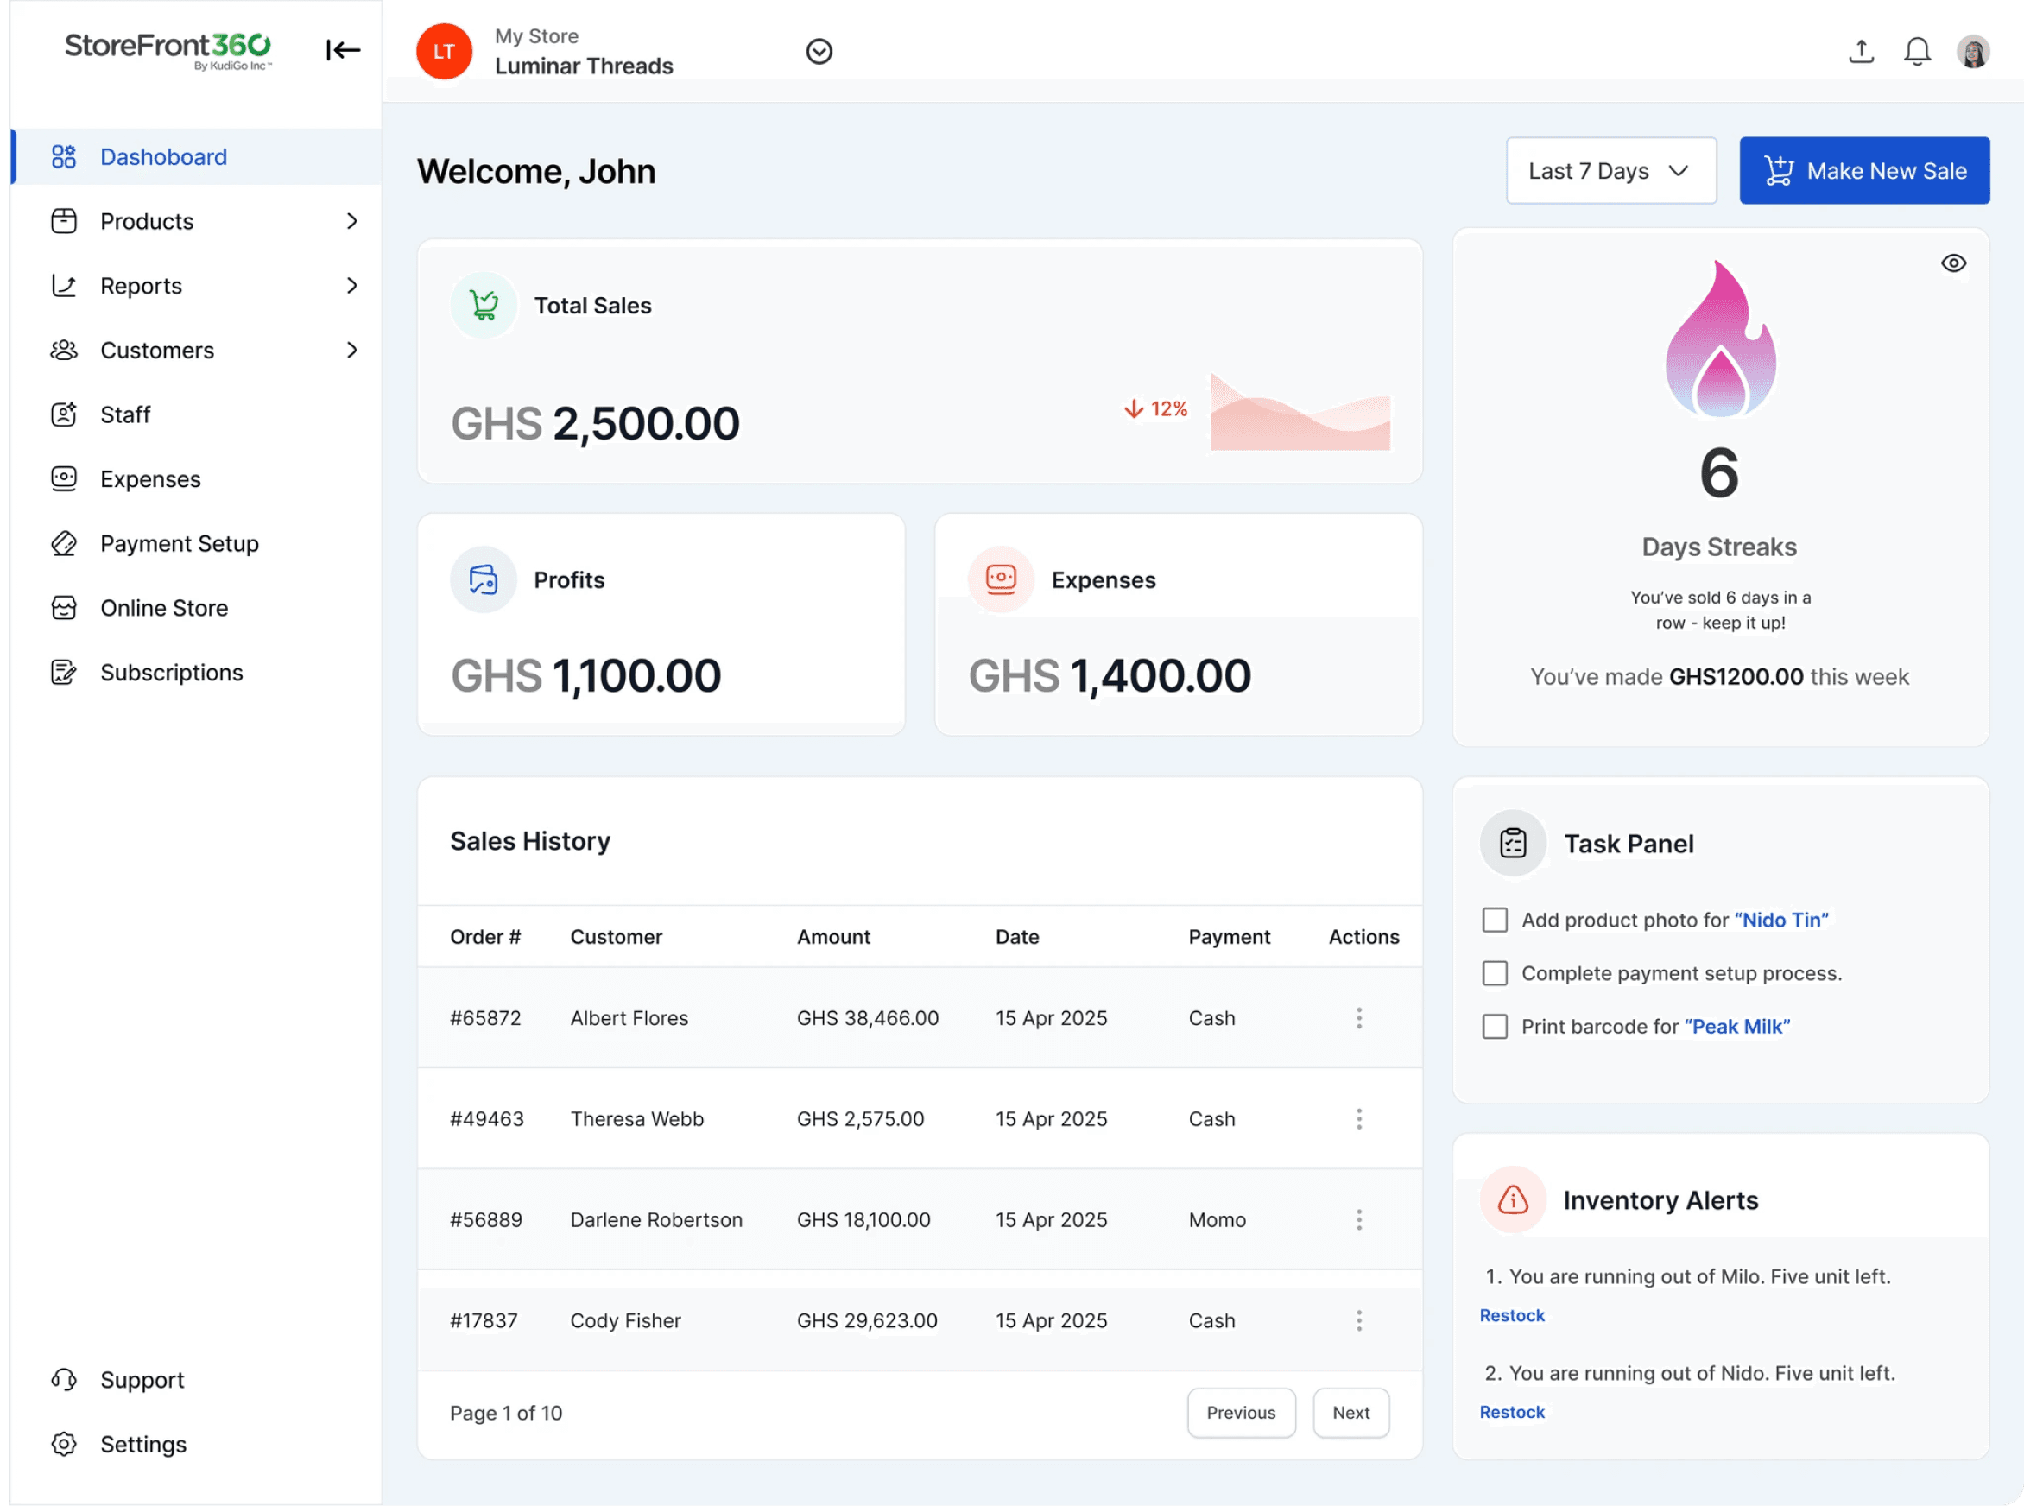Click the Make New Sale button

[x=1863, y=171]
